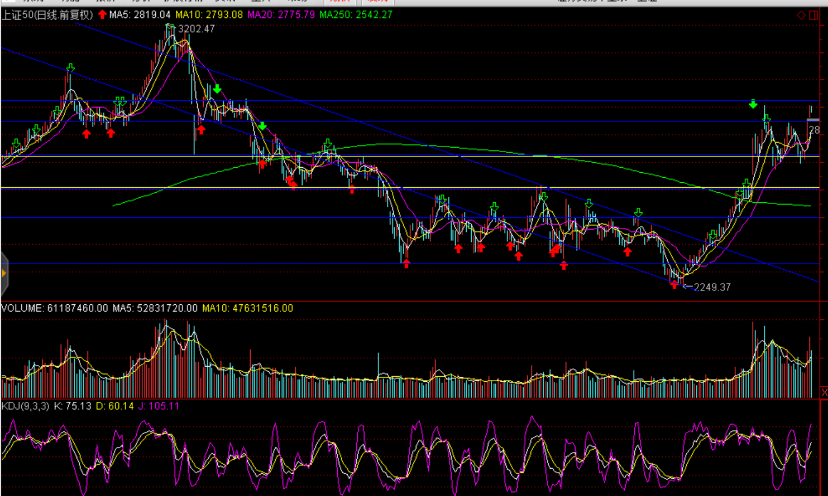This screenshot has width=828, height=496.
Task: Click green arrow marker above the 3202.47 high
Action: [170, 25]
